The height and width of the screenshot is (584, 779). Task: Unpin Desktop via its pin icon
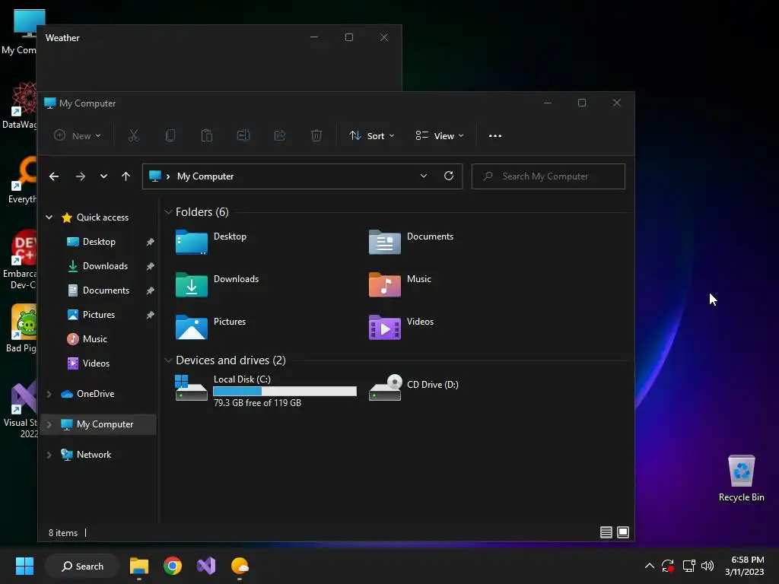[150, 242]
